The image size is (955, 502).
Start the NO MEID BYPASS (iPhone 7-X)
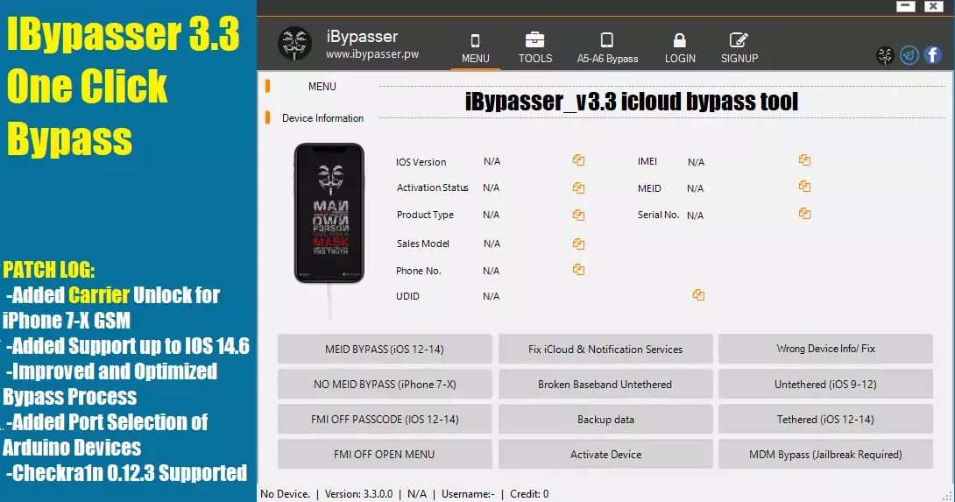pyautogui.click(x=385, y=385)
